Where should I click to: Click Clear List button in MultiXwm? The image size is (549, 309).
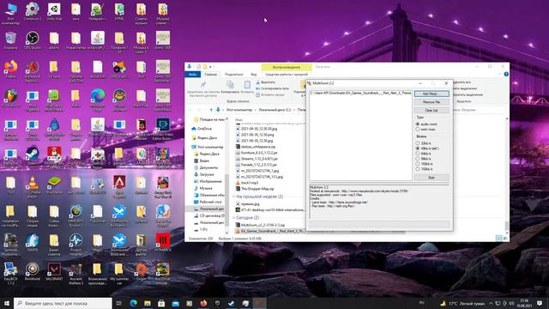[431, 111]
